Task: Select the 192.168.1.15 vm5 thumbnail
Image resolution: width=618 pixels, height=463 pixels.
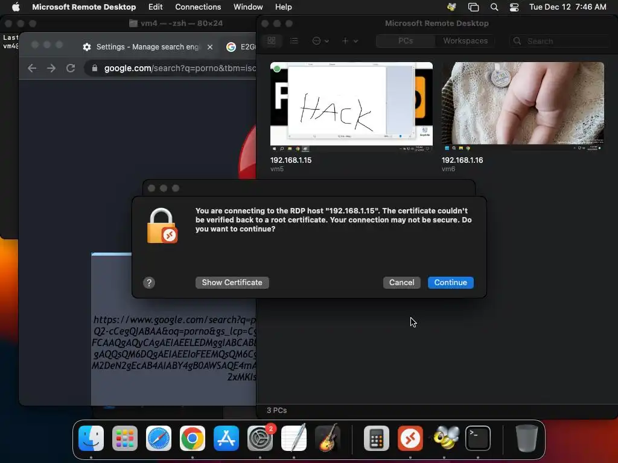Action: [x=351, y=107]
